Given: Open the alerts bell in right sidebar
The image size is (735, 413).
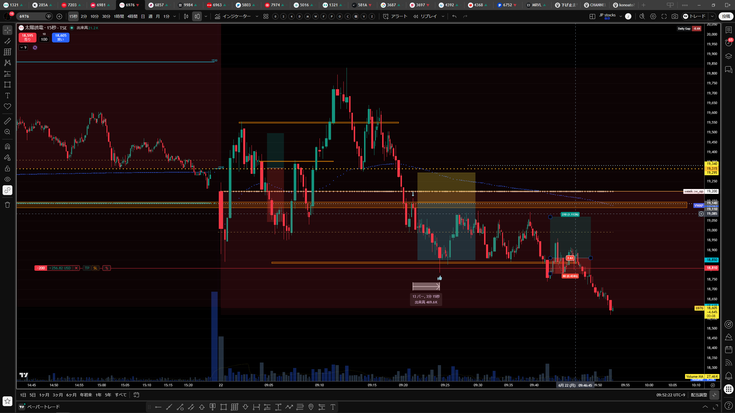Looking at the screenshot, I should 728,376.
